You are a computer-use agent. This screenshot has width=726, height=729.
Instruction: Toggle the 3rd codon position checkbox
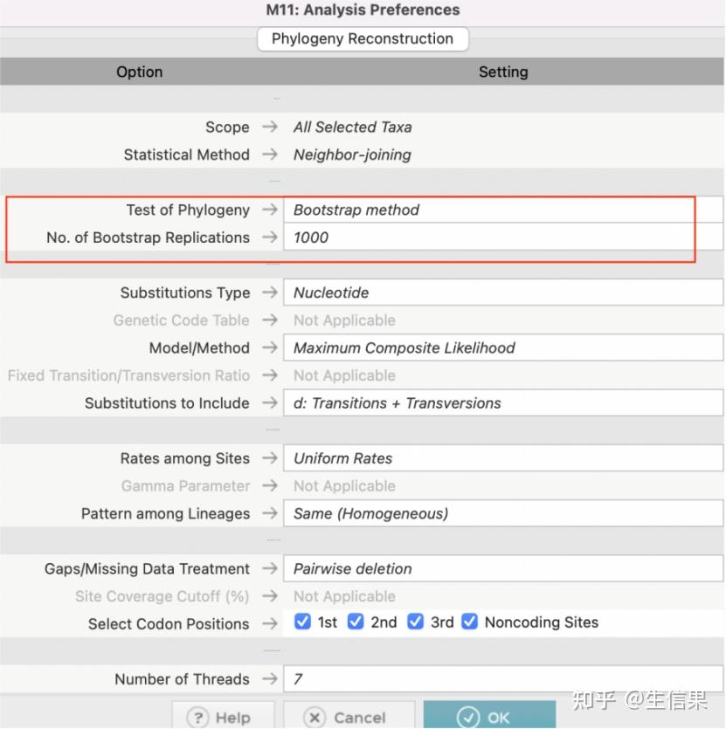pyautogui.click(x=415, y=622)
